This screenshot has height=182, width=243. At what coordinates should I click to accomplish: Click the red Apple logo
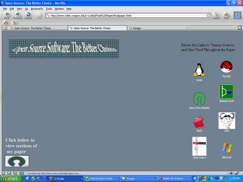click(199, 121)
